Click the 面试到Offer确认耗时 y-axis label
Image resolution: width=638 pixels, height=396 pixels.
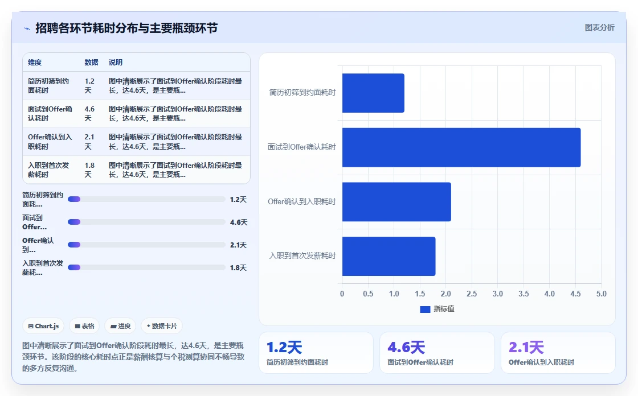(x=301, y=147)
